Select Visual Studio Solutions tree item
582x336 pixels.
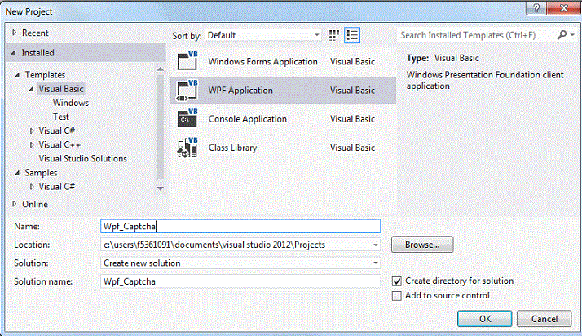83,158
